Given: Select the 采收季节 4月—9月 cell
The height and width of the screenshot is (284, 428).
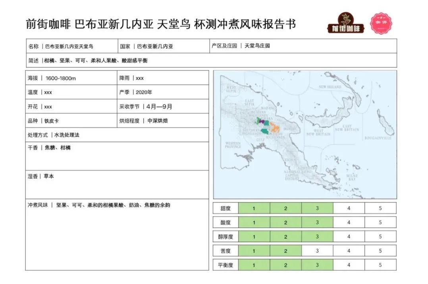Looking at the screenshot, I should point(163,106).
